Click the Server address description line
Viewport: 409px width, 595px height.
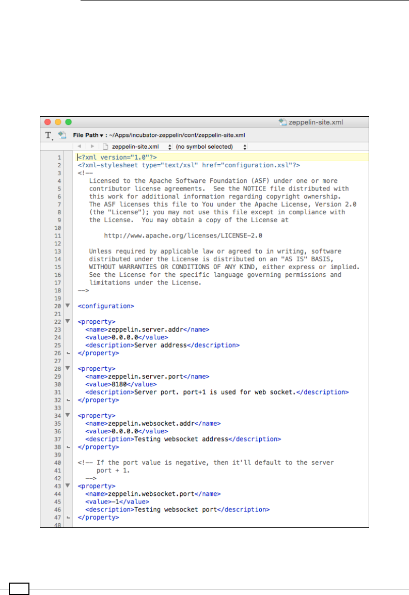point(162,346)
